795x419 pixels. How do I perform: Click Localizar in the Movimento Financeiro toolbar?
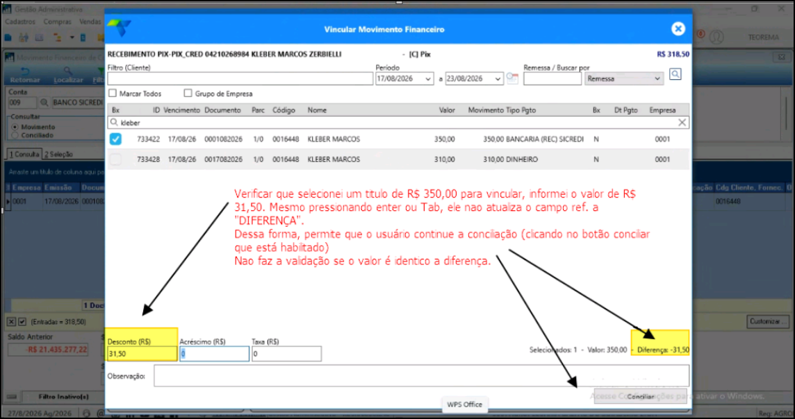(x=68, y=76)
